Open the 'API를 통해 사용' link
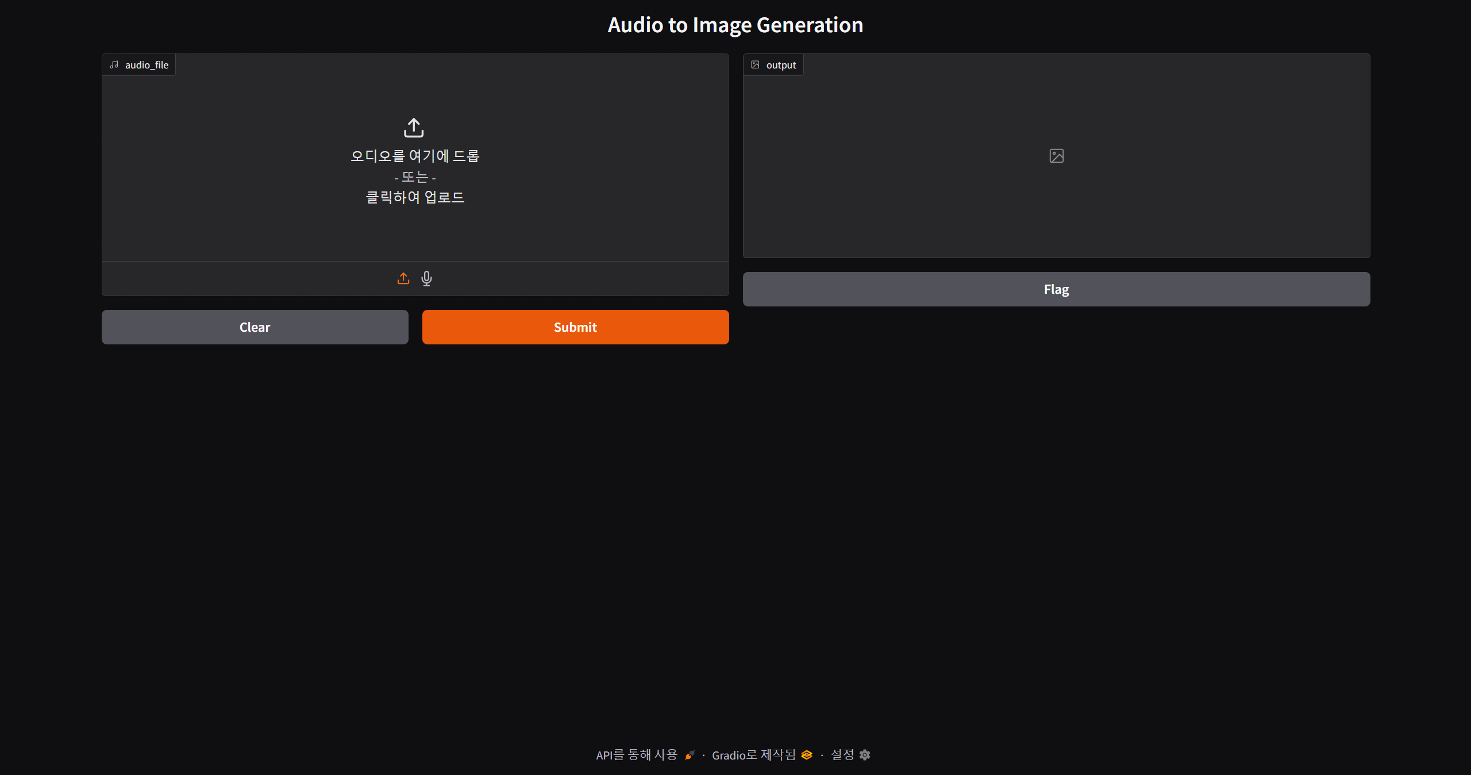 click(x=636, y=755)
